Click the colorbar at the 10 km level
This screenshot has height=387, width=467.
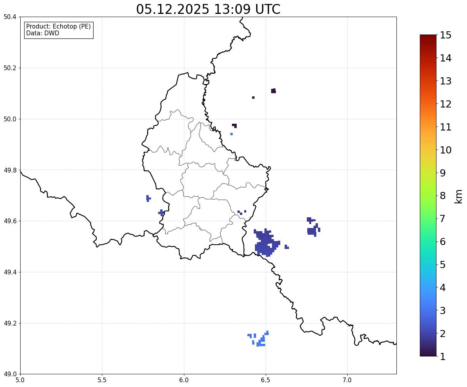[x=428, y=150]
